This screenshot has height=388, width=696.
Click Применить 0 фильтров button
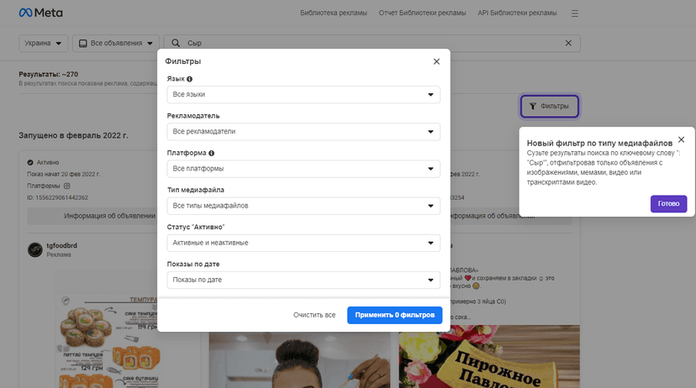(x=394, y=315)
